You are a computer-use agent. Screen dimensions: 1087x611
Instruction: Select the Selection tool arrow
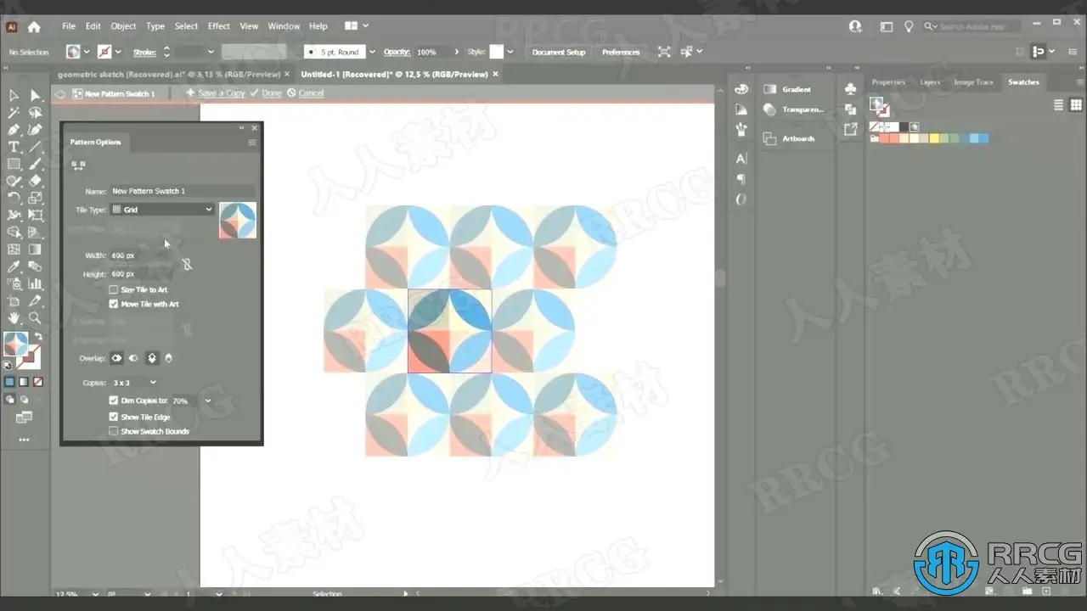click(14, 96)
